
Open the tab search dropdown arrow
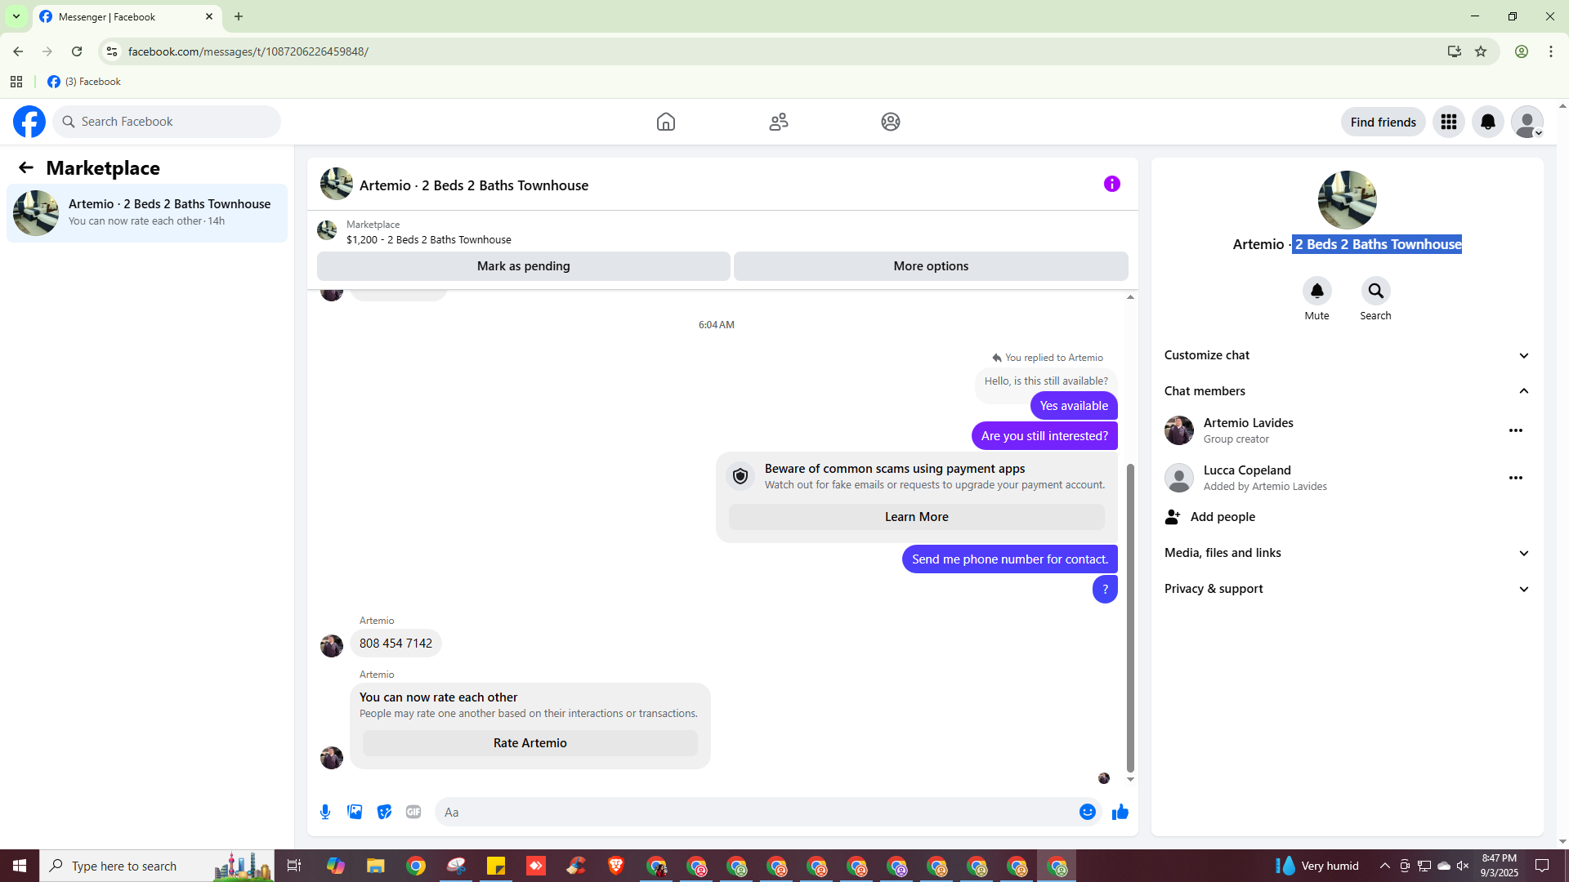[16, 16]
